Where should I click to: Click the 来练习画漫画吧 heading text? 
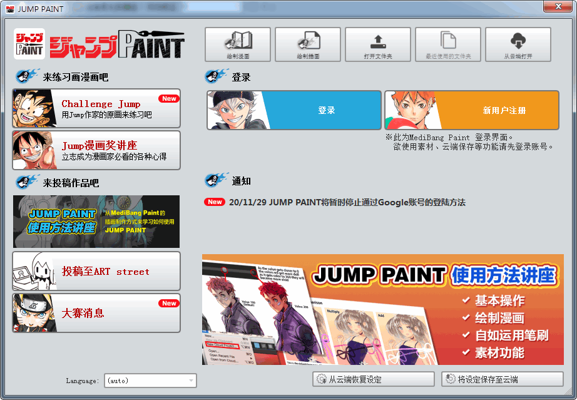click(x=76, y=77)
